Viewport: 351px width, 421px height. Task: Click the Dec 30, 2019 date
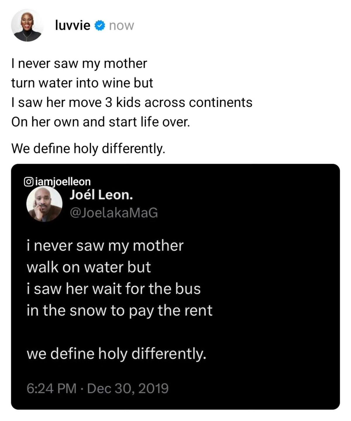(x=128, y=389)
